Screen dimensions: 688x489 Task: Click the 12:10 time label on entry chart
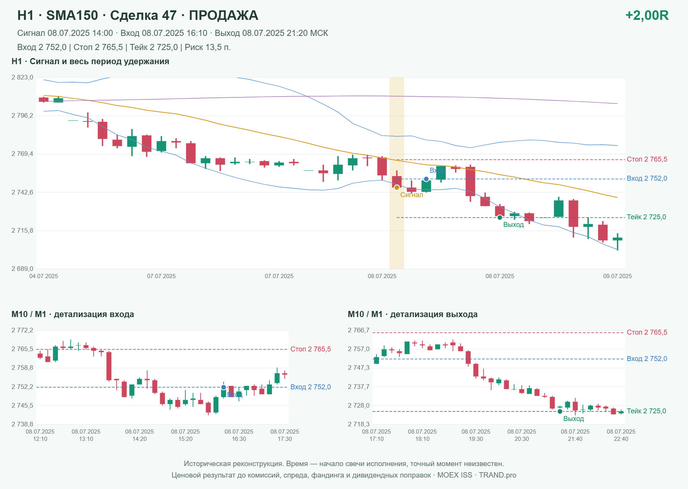pos(40,439)
